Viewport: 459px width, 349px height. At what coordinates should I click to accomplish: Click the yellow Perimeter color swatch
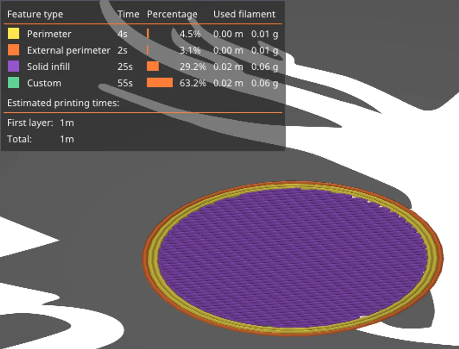tap(13, 34)
